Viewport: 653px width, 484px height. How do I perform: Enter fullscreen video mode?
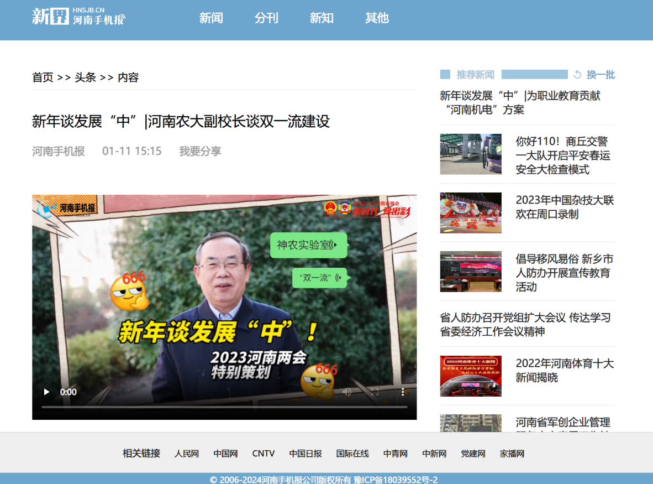[375, 392]
